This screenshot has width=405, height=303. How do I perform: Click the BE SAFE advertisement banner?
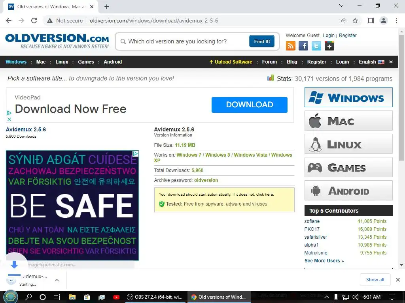coord(72,205)
